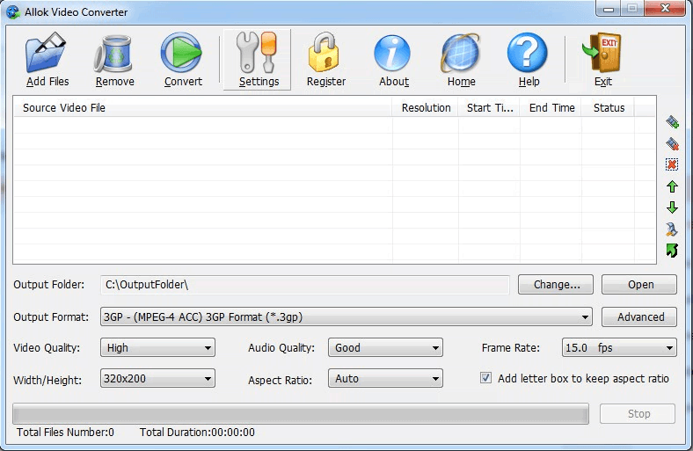Viewport: 693px width, 451px height.
Task: Click Allok Video Converter title bar app icon
Action: (x=13, y=12)
